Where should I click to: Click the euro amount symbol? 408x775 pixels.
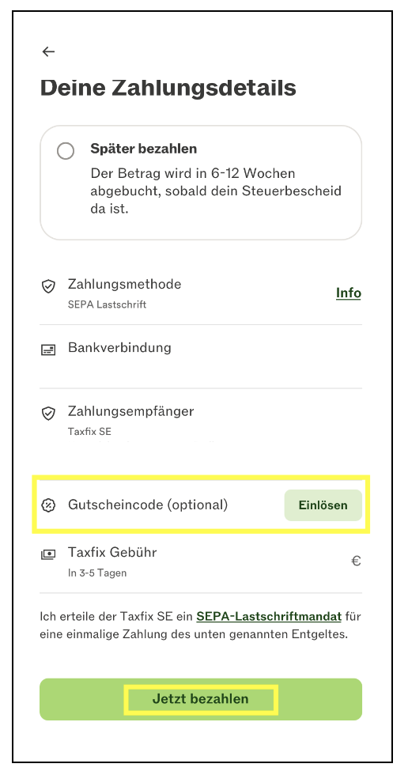356,561
